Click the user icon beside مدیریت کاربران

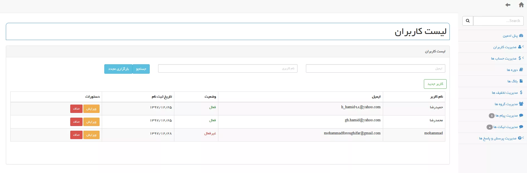pyautogui.click(x=520, y=47)
